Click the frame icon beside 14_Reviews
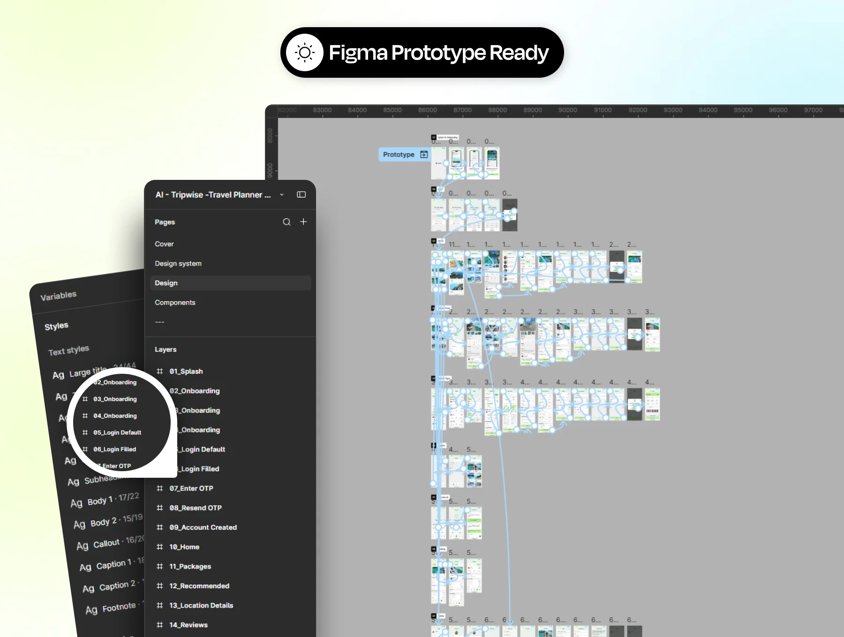Viewport: 844px width, 637px height. coord(160,625)
